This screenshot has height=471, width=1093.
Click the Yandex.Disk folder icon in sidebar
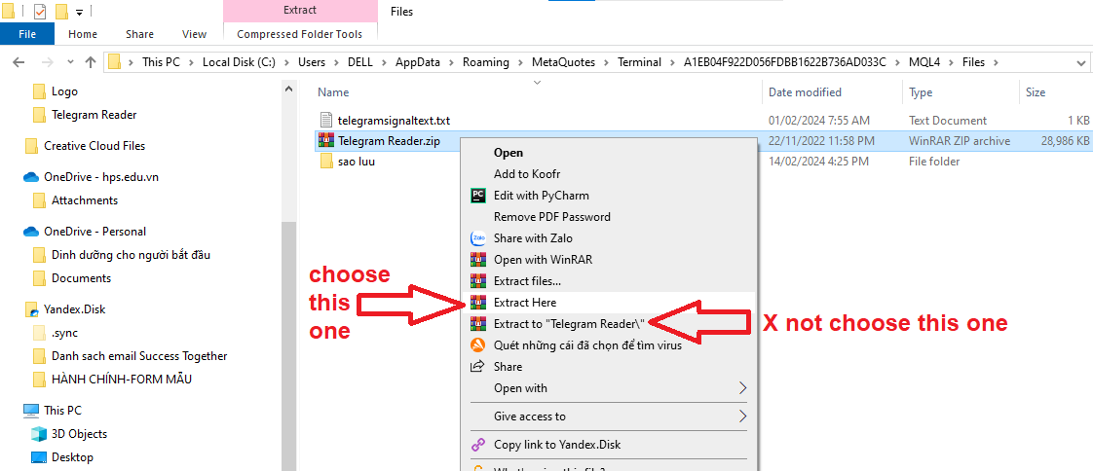click(30, 309)
